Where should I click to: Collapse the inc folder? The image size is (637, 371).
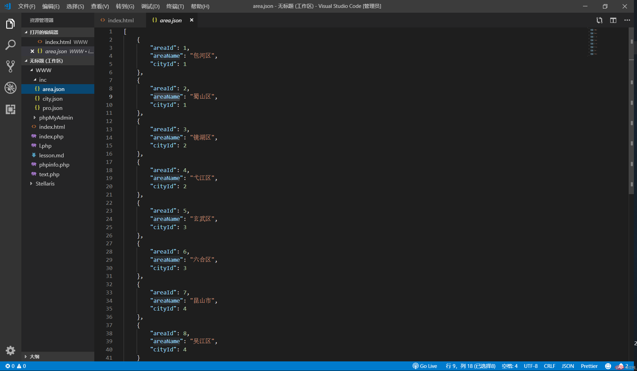[58, 80]
